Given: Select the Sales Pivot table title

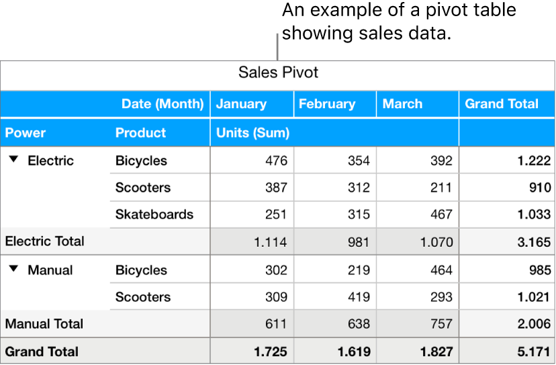Looking at the screenshot, I should 278,72.
